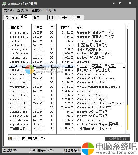Select the vmware-uni... process row
The image size is (138, 155).
[67, 99]
